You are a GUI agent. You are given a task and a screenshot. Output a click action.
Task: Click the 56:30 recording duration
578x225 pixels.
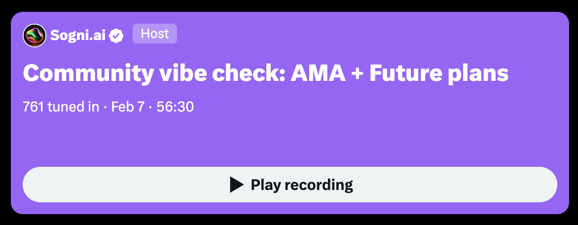pyautogui.click(x=175, y=107)
